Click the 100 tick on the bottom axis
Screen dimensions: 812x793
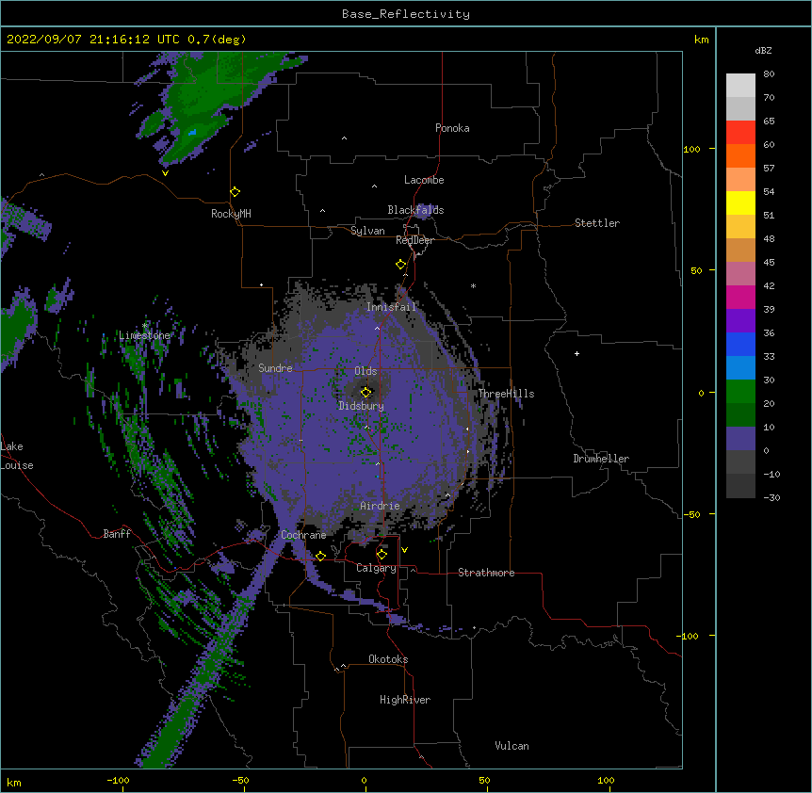[x=606, y=780]
